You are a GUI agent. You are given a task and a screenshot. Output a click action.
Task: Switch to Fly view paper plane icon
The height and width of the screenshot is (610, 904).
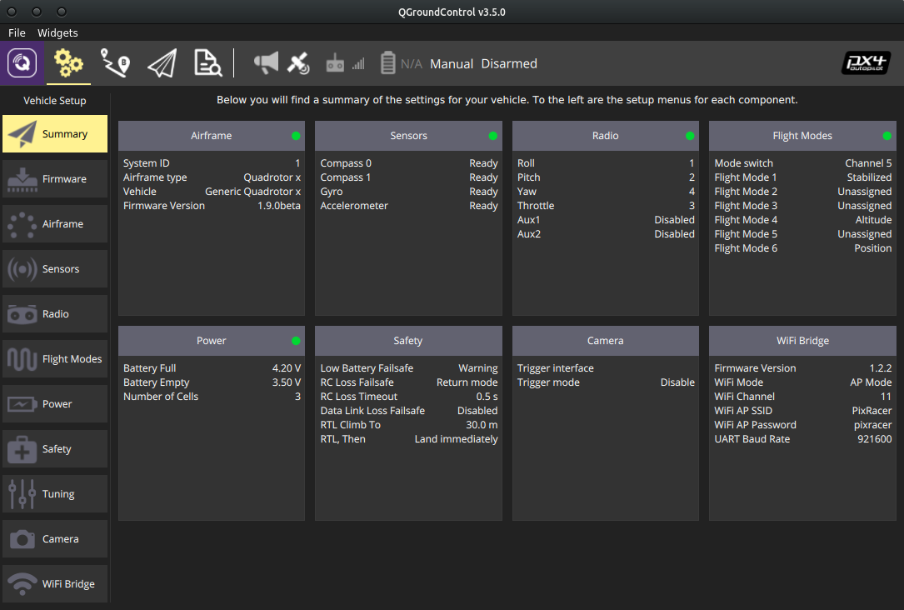click(x=162, y=63)
